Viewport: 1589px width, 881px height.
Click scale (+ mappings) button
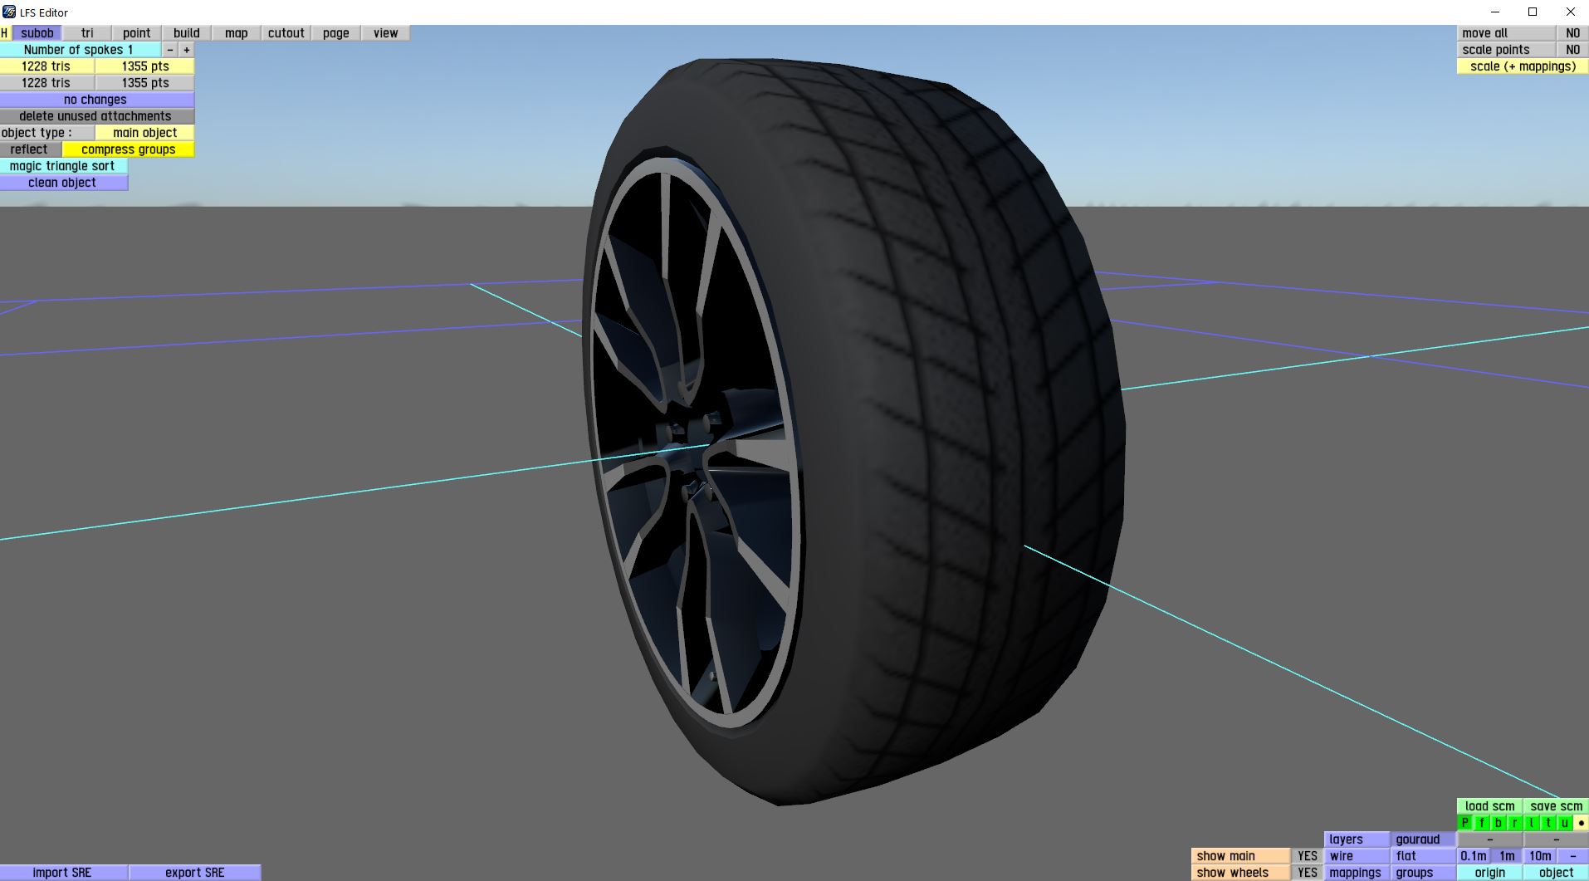(1523, 66)
